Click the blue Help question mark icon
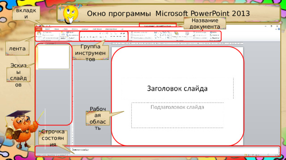The width and height of the screenshot is (286, 160). click(x=279, y=29)
